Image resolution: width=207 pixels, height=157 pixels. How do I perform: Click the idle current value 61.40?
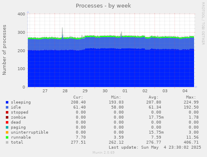pos(80,107)
